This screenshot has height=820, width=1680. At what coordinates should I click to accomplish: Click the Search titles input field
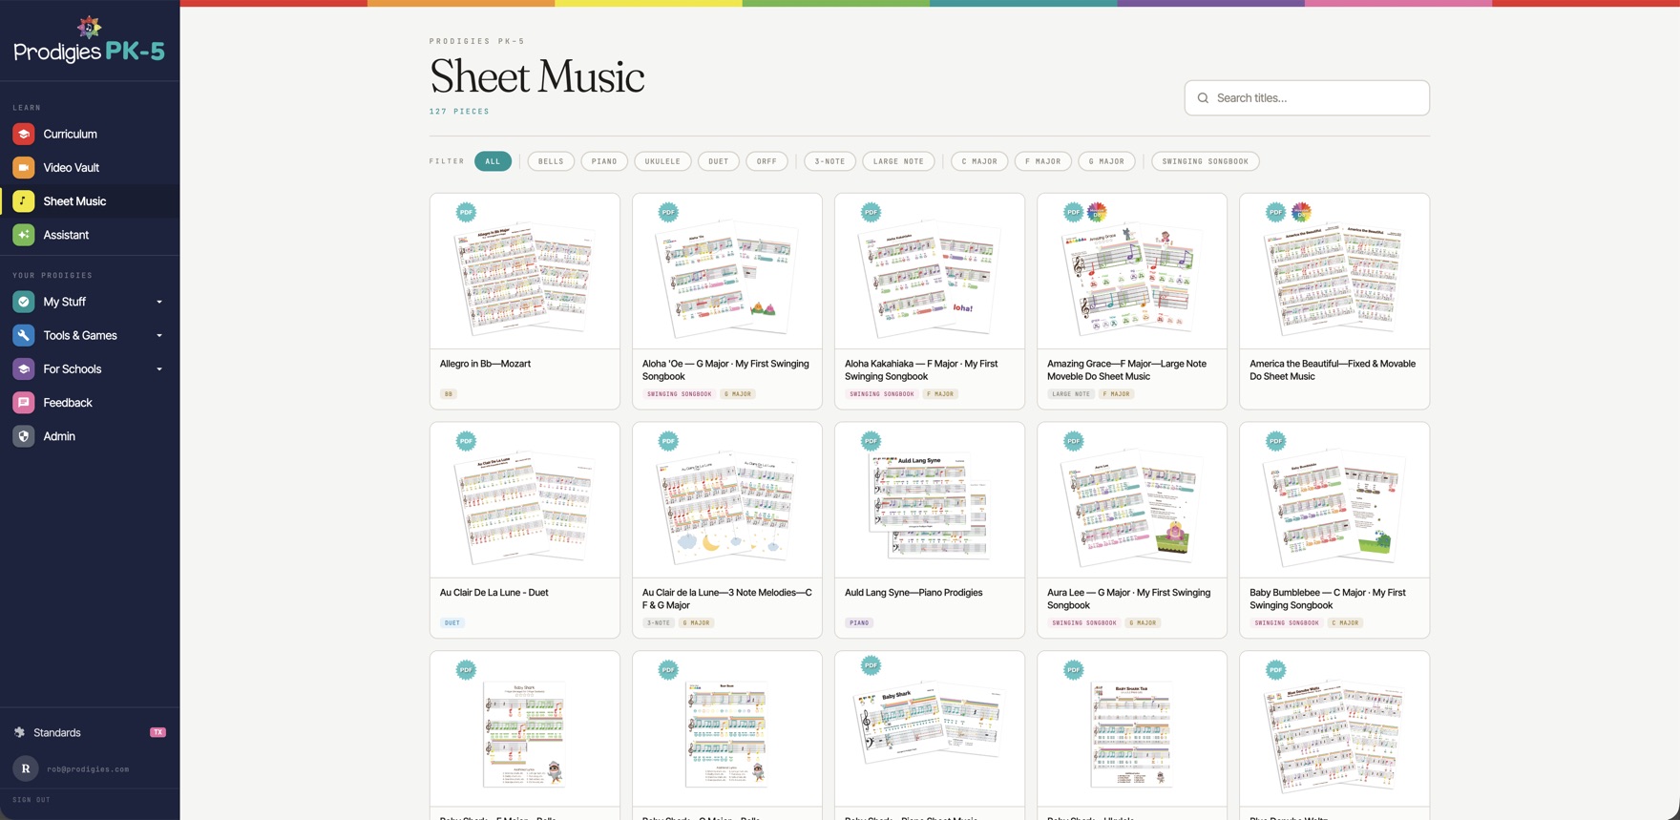point(1307,98)
